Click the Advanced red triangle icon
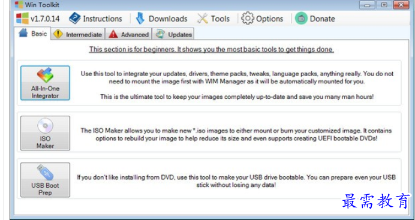Viewport: 415px width, 220px height. click(x=113, y=34)
